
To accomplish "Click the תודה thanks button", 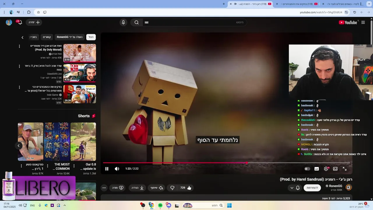I will click(118, 188).
